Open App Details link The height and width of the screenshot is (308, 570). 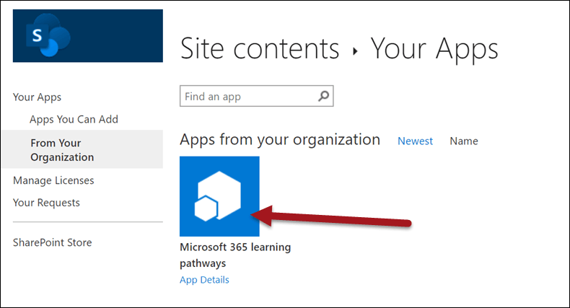pyautogui.click(x=204, y=280)
